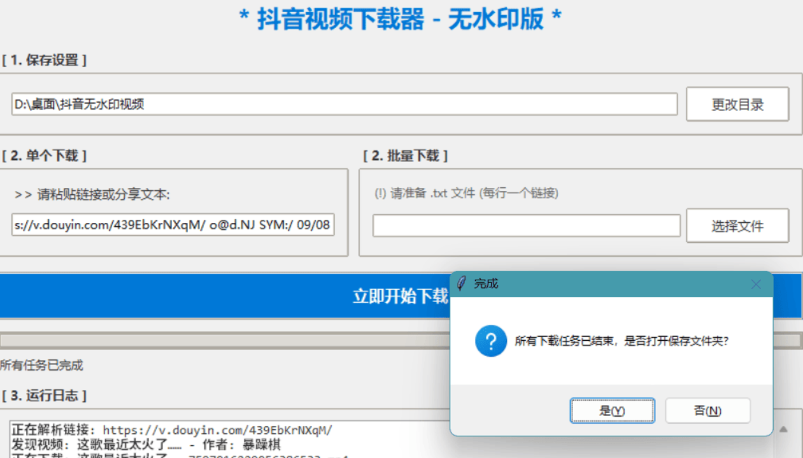This screenshot has width=803, height=458.
Task: Focus the save directory path field
Action: 344,104
